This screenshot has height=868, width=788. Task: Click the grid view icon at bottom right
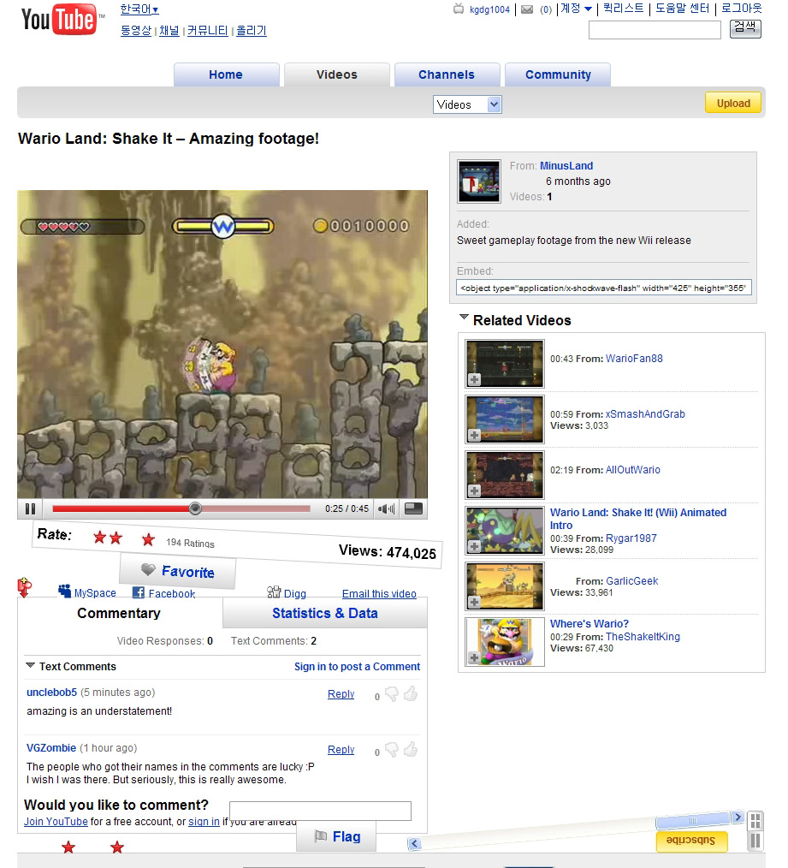pos(755,820)
